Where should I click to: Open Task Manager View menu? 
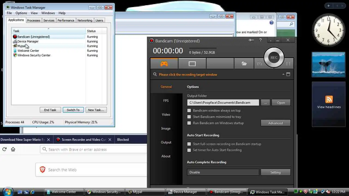34,13
